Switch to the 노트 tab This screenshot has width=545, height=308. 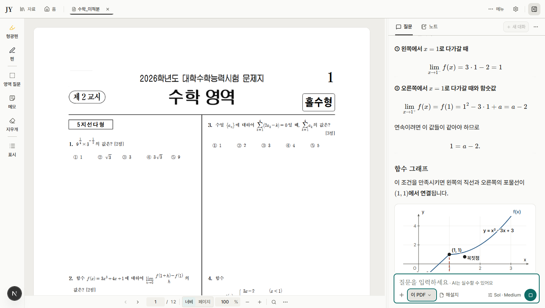click(429, 27)
